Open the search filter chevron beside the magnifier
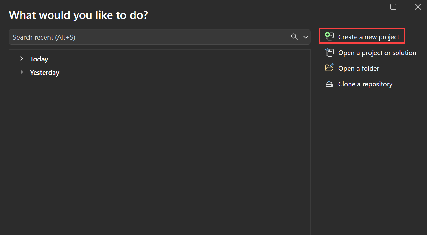The height and width of the screenshot is (235, 427). tap(305, 37)
